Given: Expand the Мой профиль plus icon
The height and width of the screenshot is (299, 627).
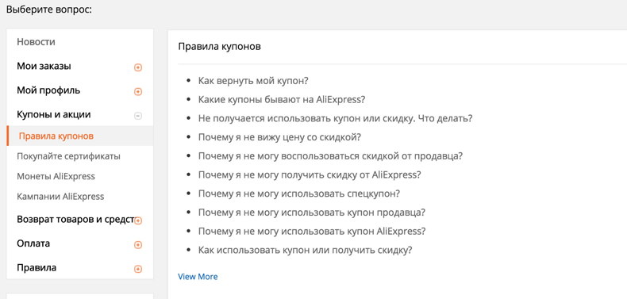Looking at the screenshot, I should point(138,91).
